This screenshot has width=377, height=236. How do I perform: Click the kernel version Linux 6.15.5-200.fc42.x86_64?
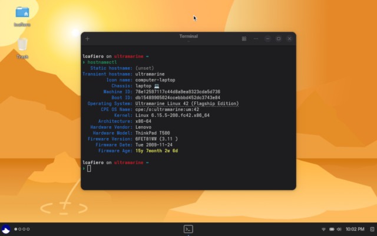[x=173, y=116]
